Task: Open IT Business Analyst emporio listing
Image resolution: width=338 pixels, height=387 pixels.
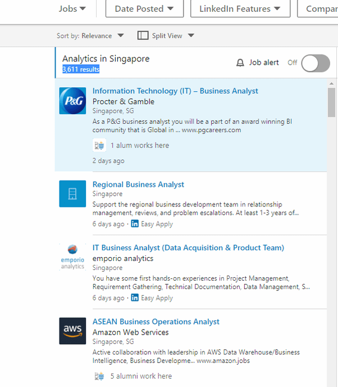Action: [x=188, y=247]
